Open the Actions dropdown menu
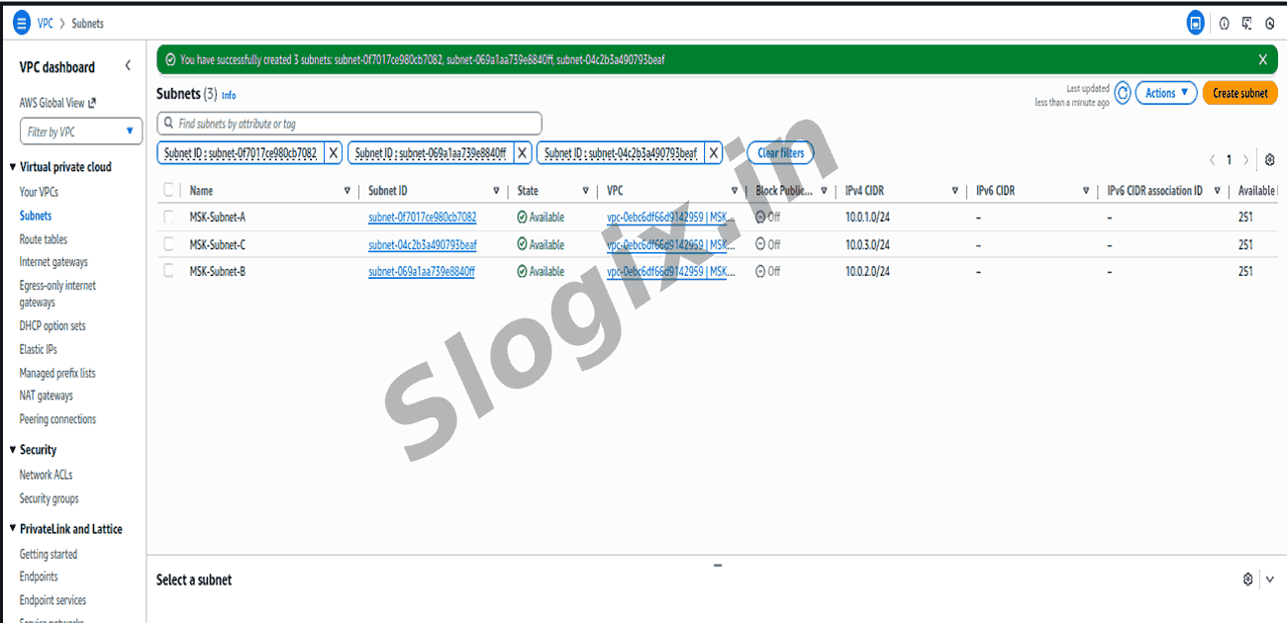 click(x=1165, y=93)
